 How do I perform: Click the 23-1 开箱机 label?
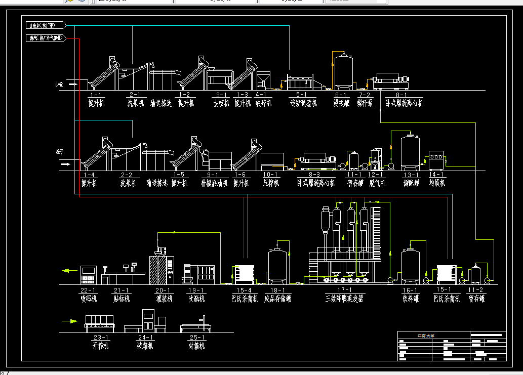pyautogui.click(x=100, y=342)
